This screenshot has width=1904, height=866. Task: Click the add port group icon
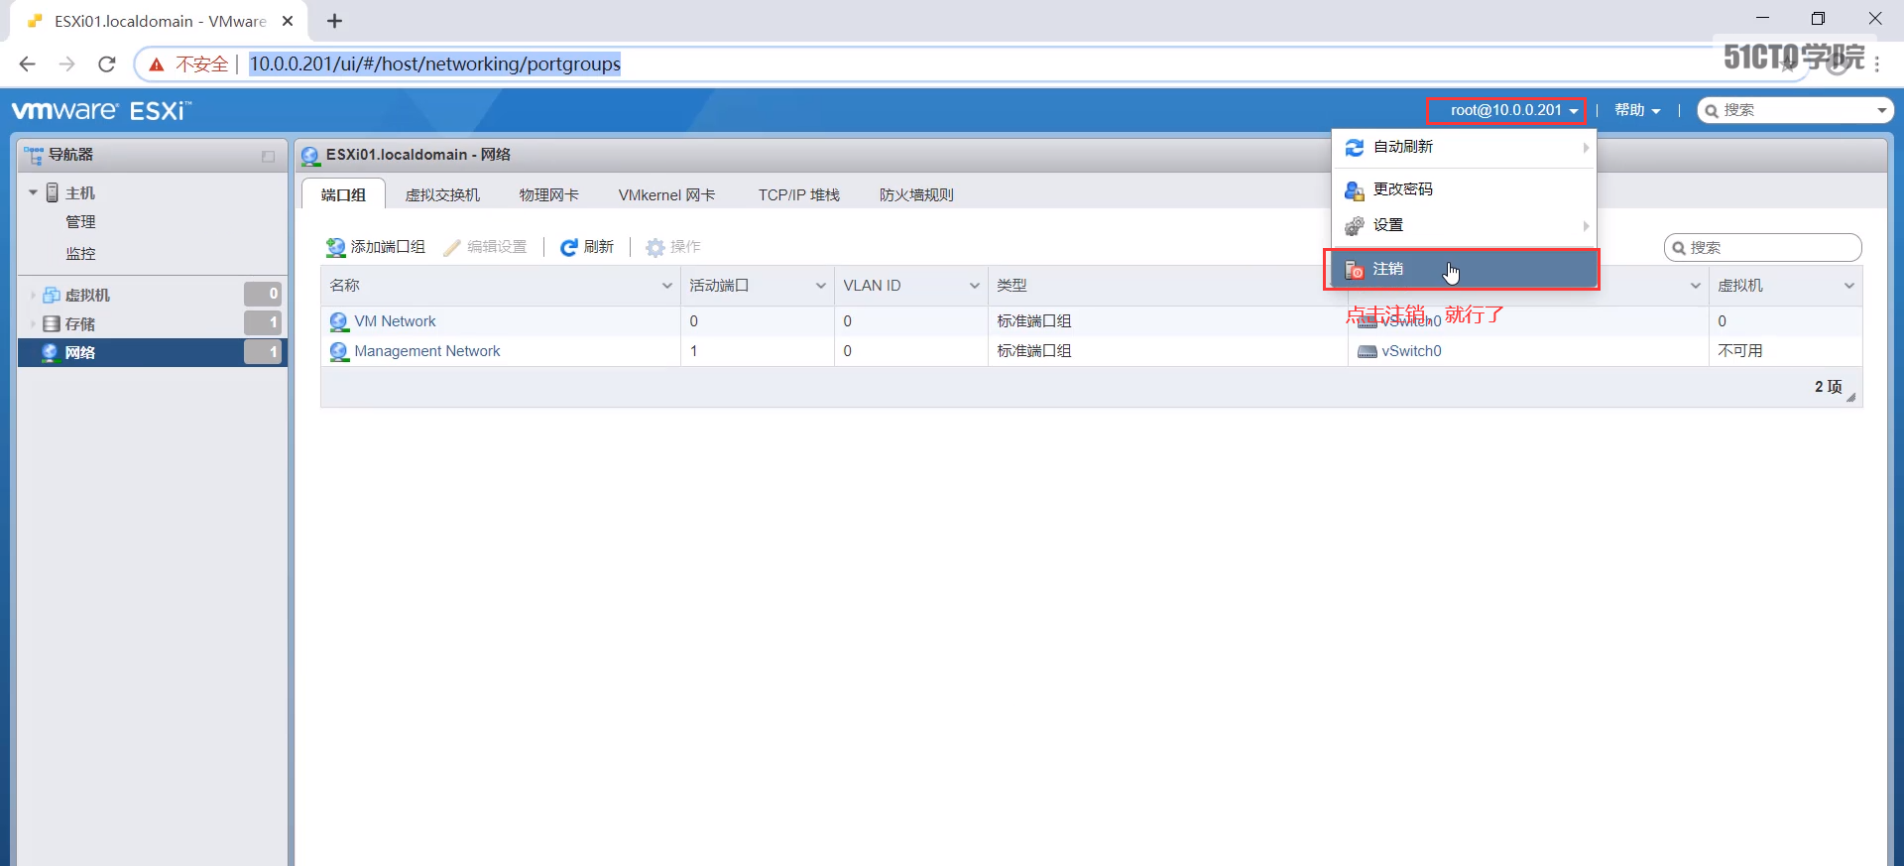(x=336, y=247)
